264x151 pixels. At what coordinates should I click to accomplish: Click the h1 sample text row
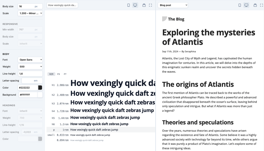tap(113, 83)
